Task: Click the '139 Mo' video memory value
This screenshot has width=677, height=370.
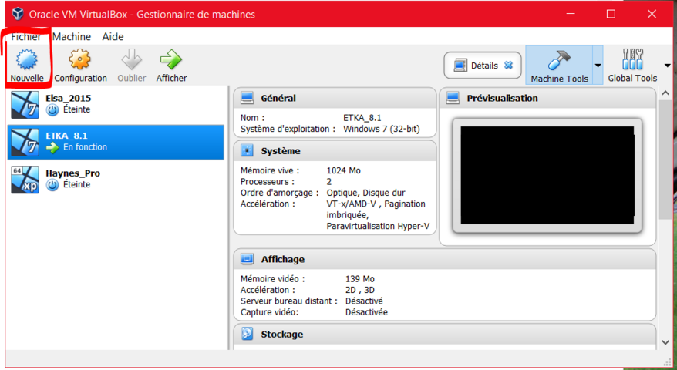Action: 359,279
